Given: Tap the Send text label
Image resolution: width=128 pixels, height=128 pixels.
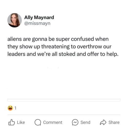Looking at the screenshot, I should (x=86, y=122).
